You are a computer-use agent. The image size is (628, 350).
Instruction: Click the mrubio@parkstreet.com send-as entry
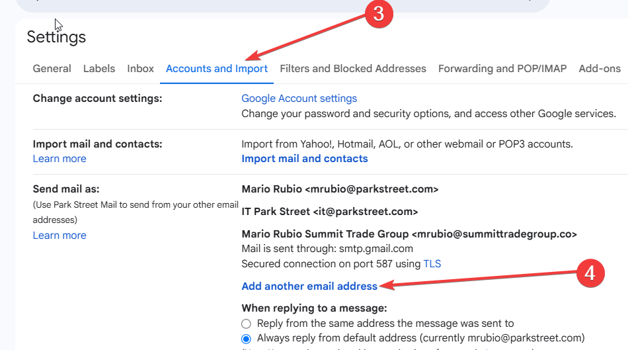(340, 189)
